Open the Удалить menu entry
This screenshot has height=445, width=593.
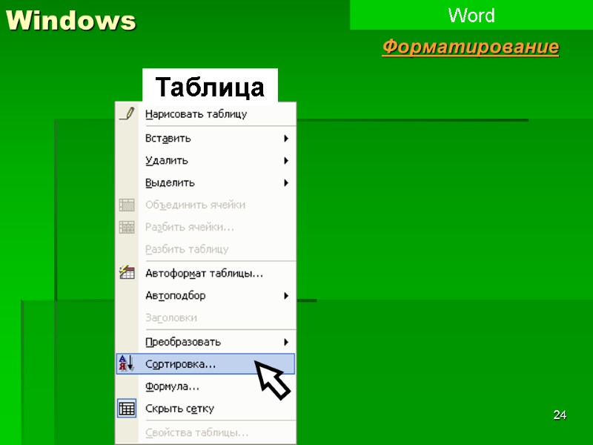coord(205,161)
